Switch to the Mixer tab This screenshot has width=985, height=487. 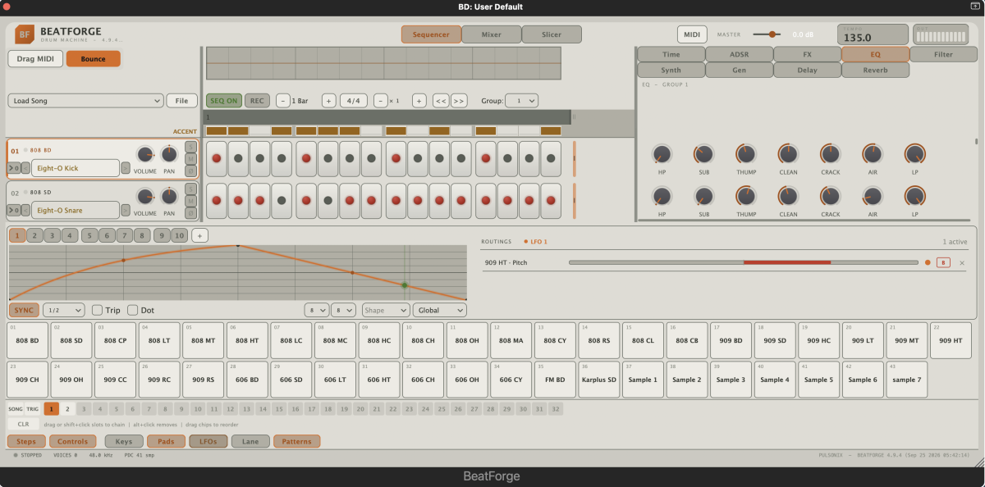click(x=491, y=34)
